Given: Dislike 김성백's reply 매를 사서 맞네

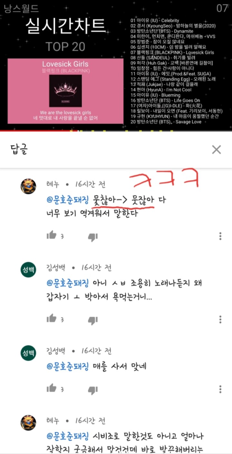Looking at the screenshot, I should pyautogui.click(x=93, y=390).
